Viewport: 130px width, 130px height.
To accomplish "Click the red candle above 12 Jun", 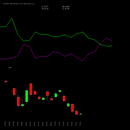I will tap(64, 99).
